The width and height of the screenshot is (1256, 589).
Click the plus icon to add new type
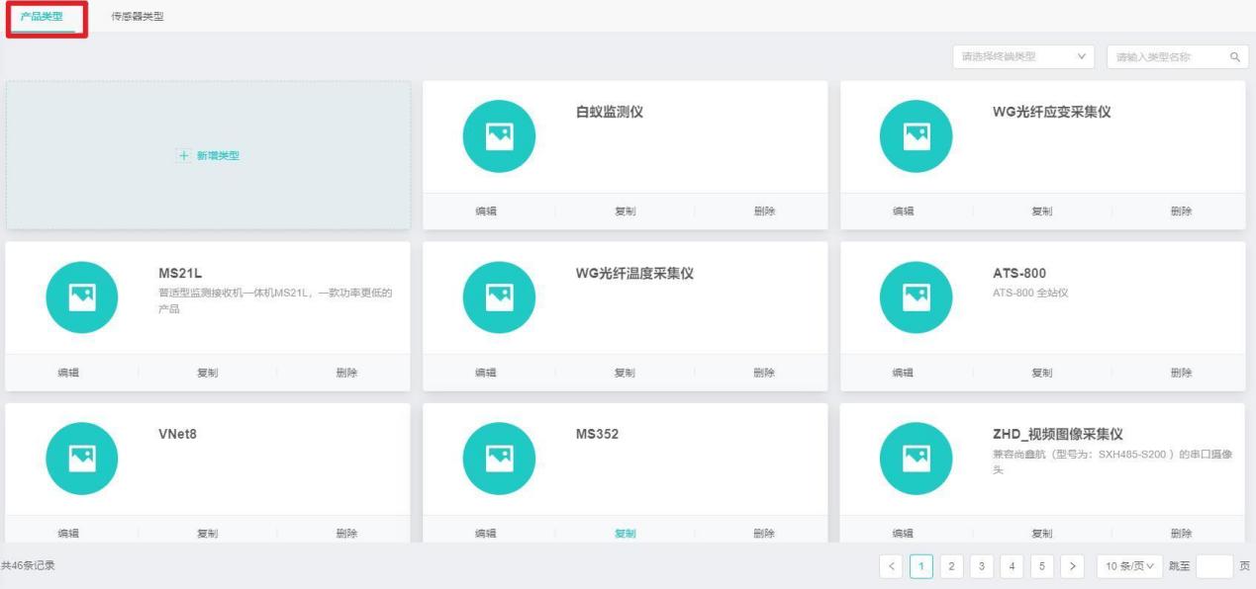click(183, 156)
